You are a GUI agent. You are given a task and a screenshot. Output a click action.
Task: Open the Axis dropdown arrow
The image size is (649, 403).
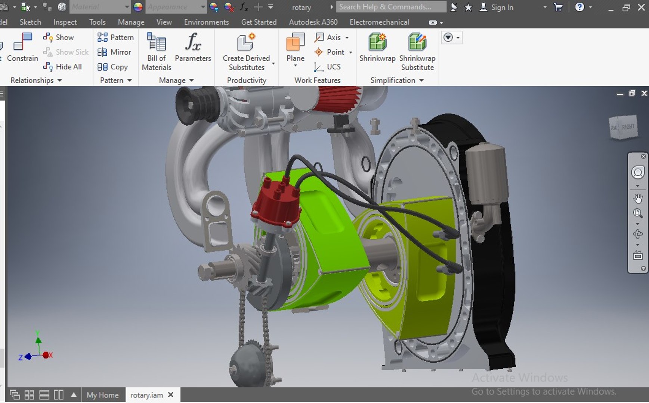point(347,38)
